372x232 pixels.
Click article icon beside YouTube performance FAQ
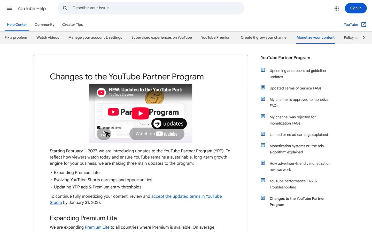click(x=263, y=180)
